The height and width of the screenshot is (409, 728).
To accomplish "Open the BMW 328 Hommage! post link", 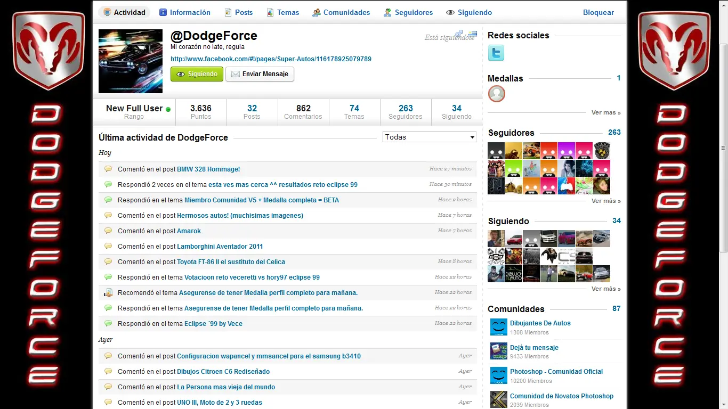I will (x=208, y=169).
